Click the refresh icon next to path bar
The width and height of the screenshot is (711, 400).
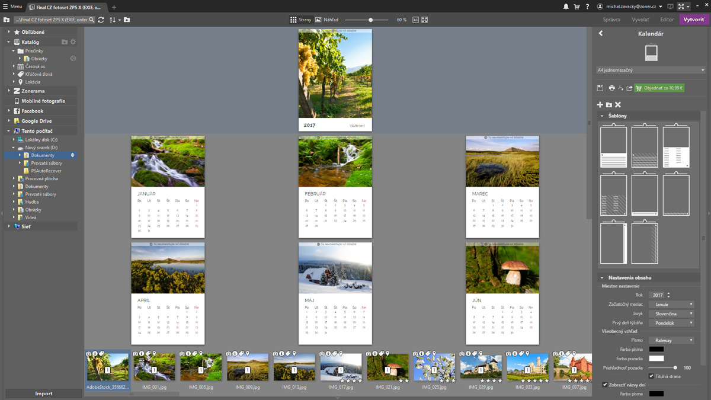click(101, 20)
